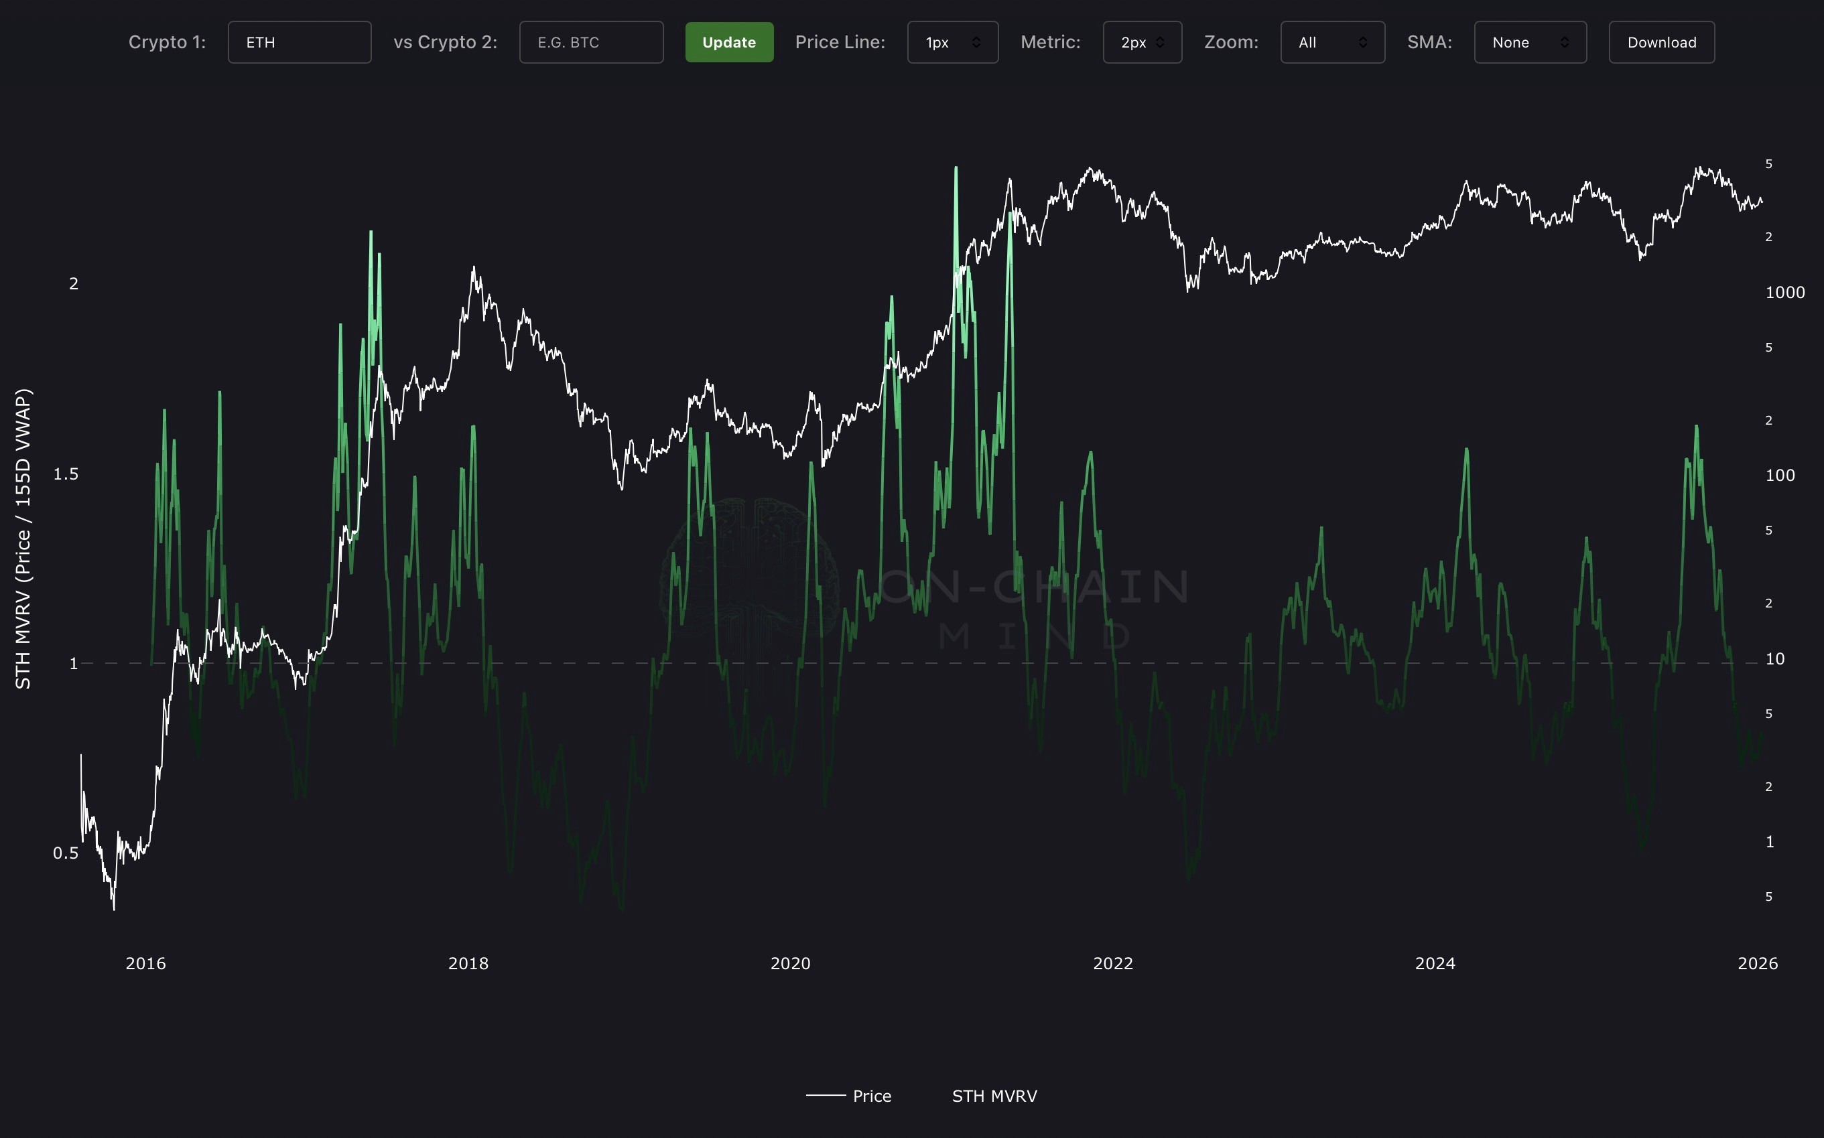1824x1138 pixels.
Task: Open the SMA None dropdown
Action: coord(1530,42)
